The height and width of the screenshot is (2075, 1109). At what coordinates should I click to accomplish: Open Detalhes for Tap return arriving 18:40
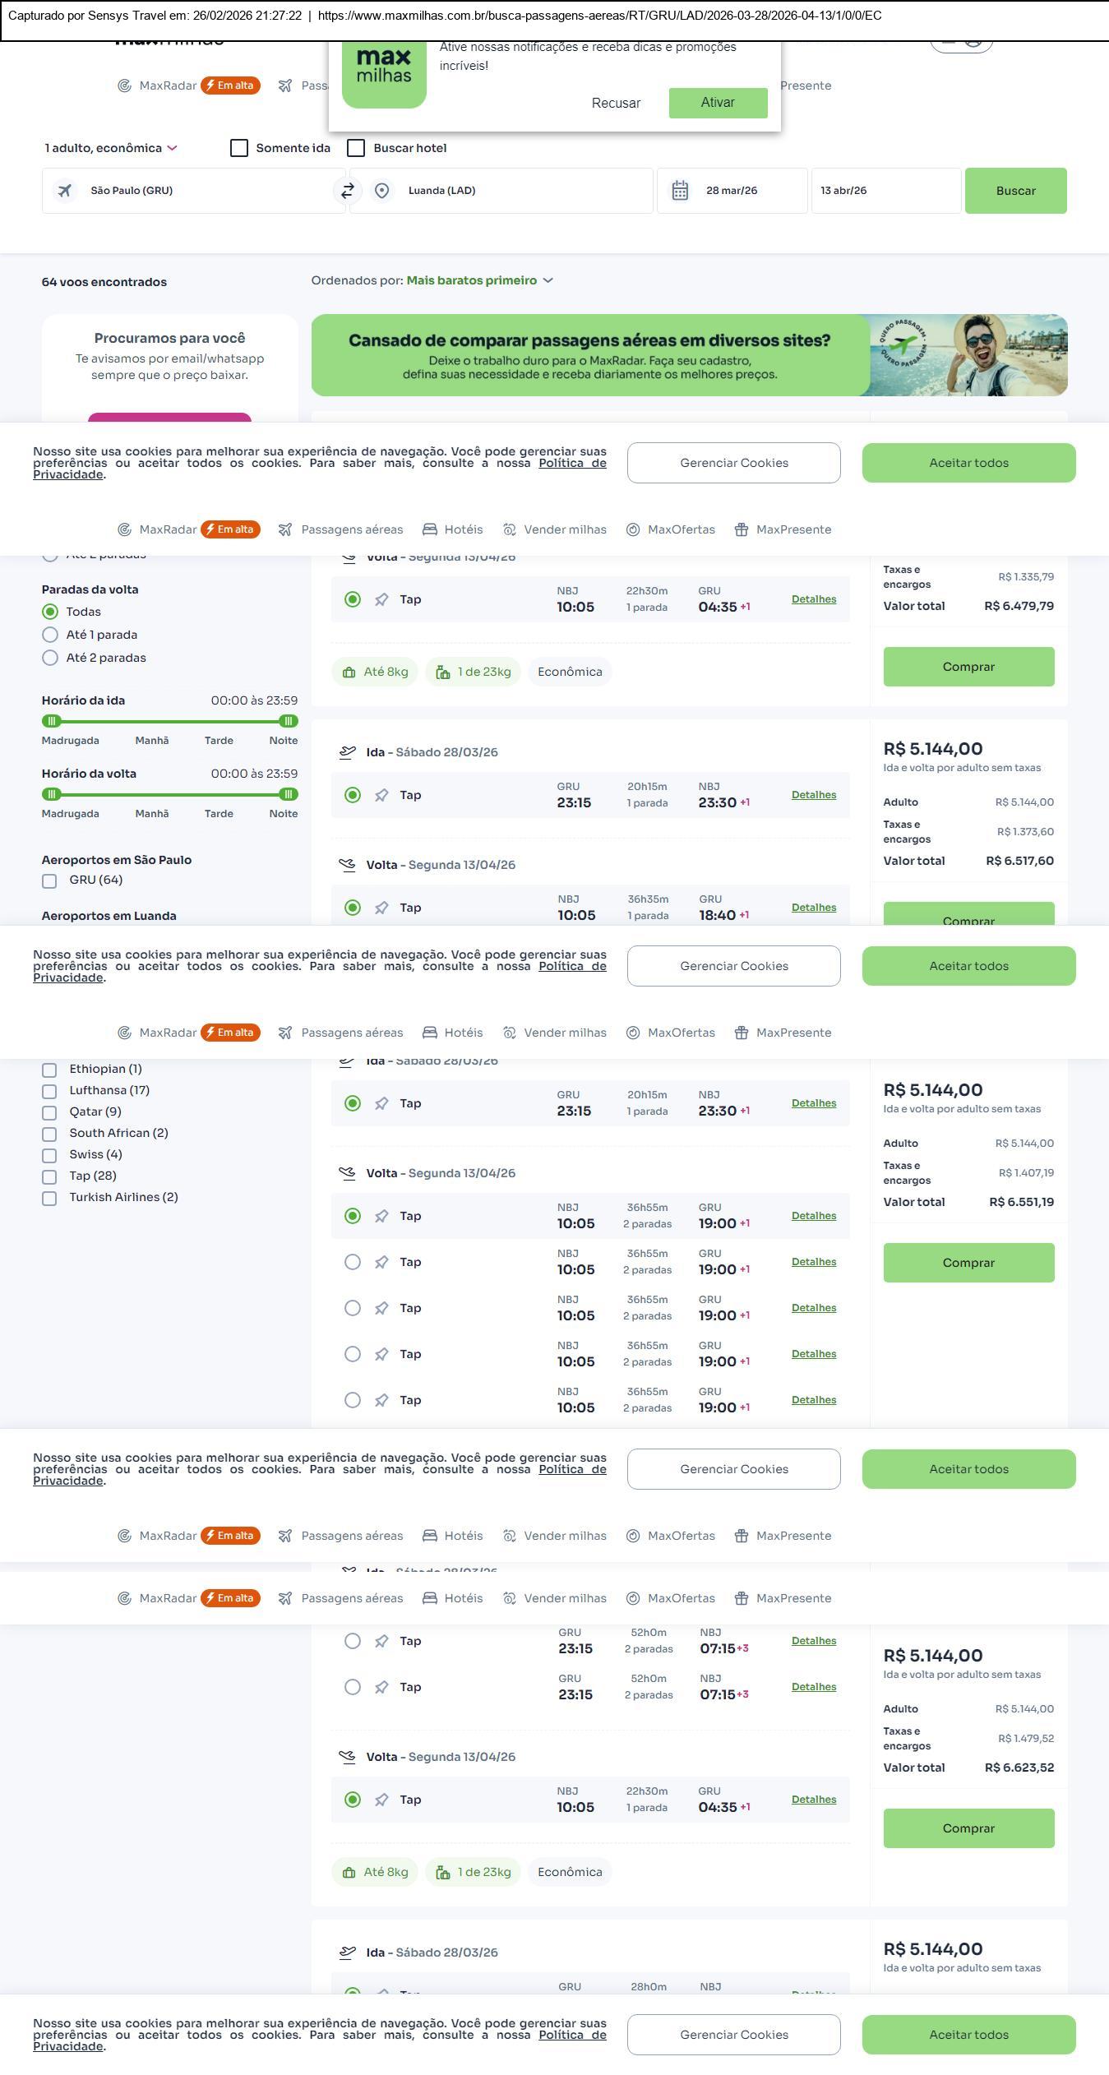813,908
